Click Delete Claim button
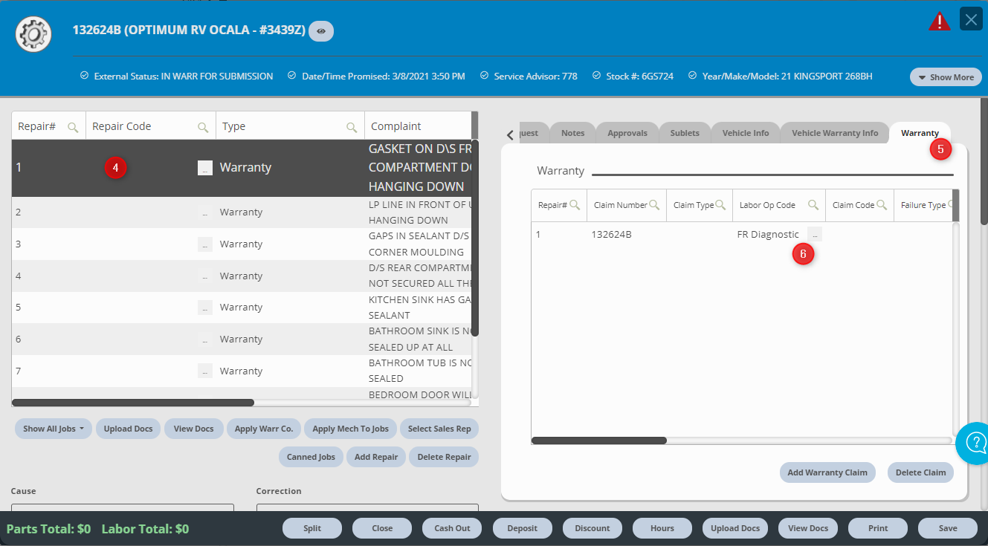This screenshot has height=546, width=988. [920, 472]
